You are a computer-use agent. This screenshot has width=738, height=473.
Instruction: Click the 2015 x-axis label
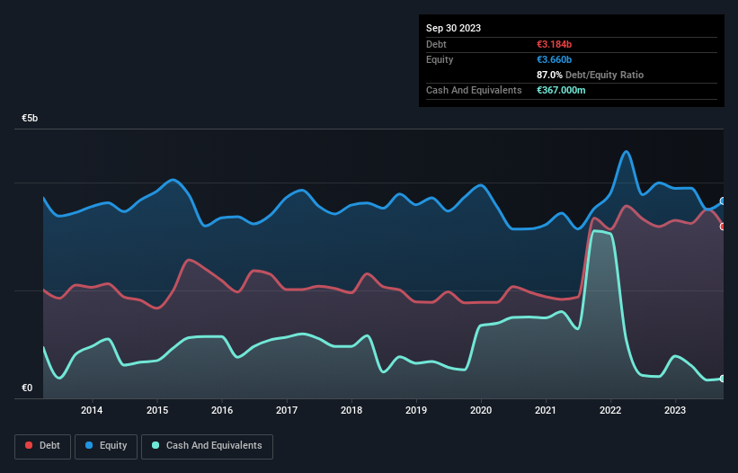(x=157, y=410)
